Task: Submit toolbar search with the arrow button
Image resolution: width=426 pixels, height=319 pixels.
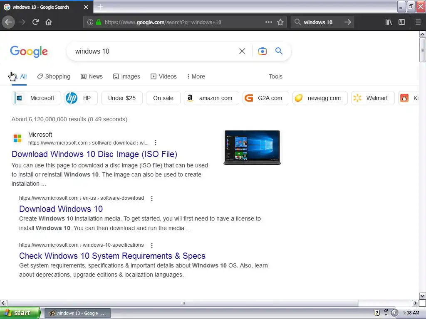Action: point(347,22)
